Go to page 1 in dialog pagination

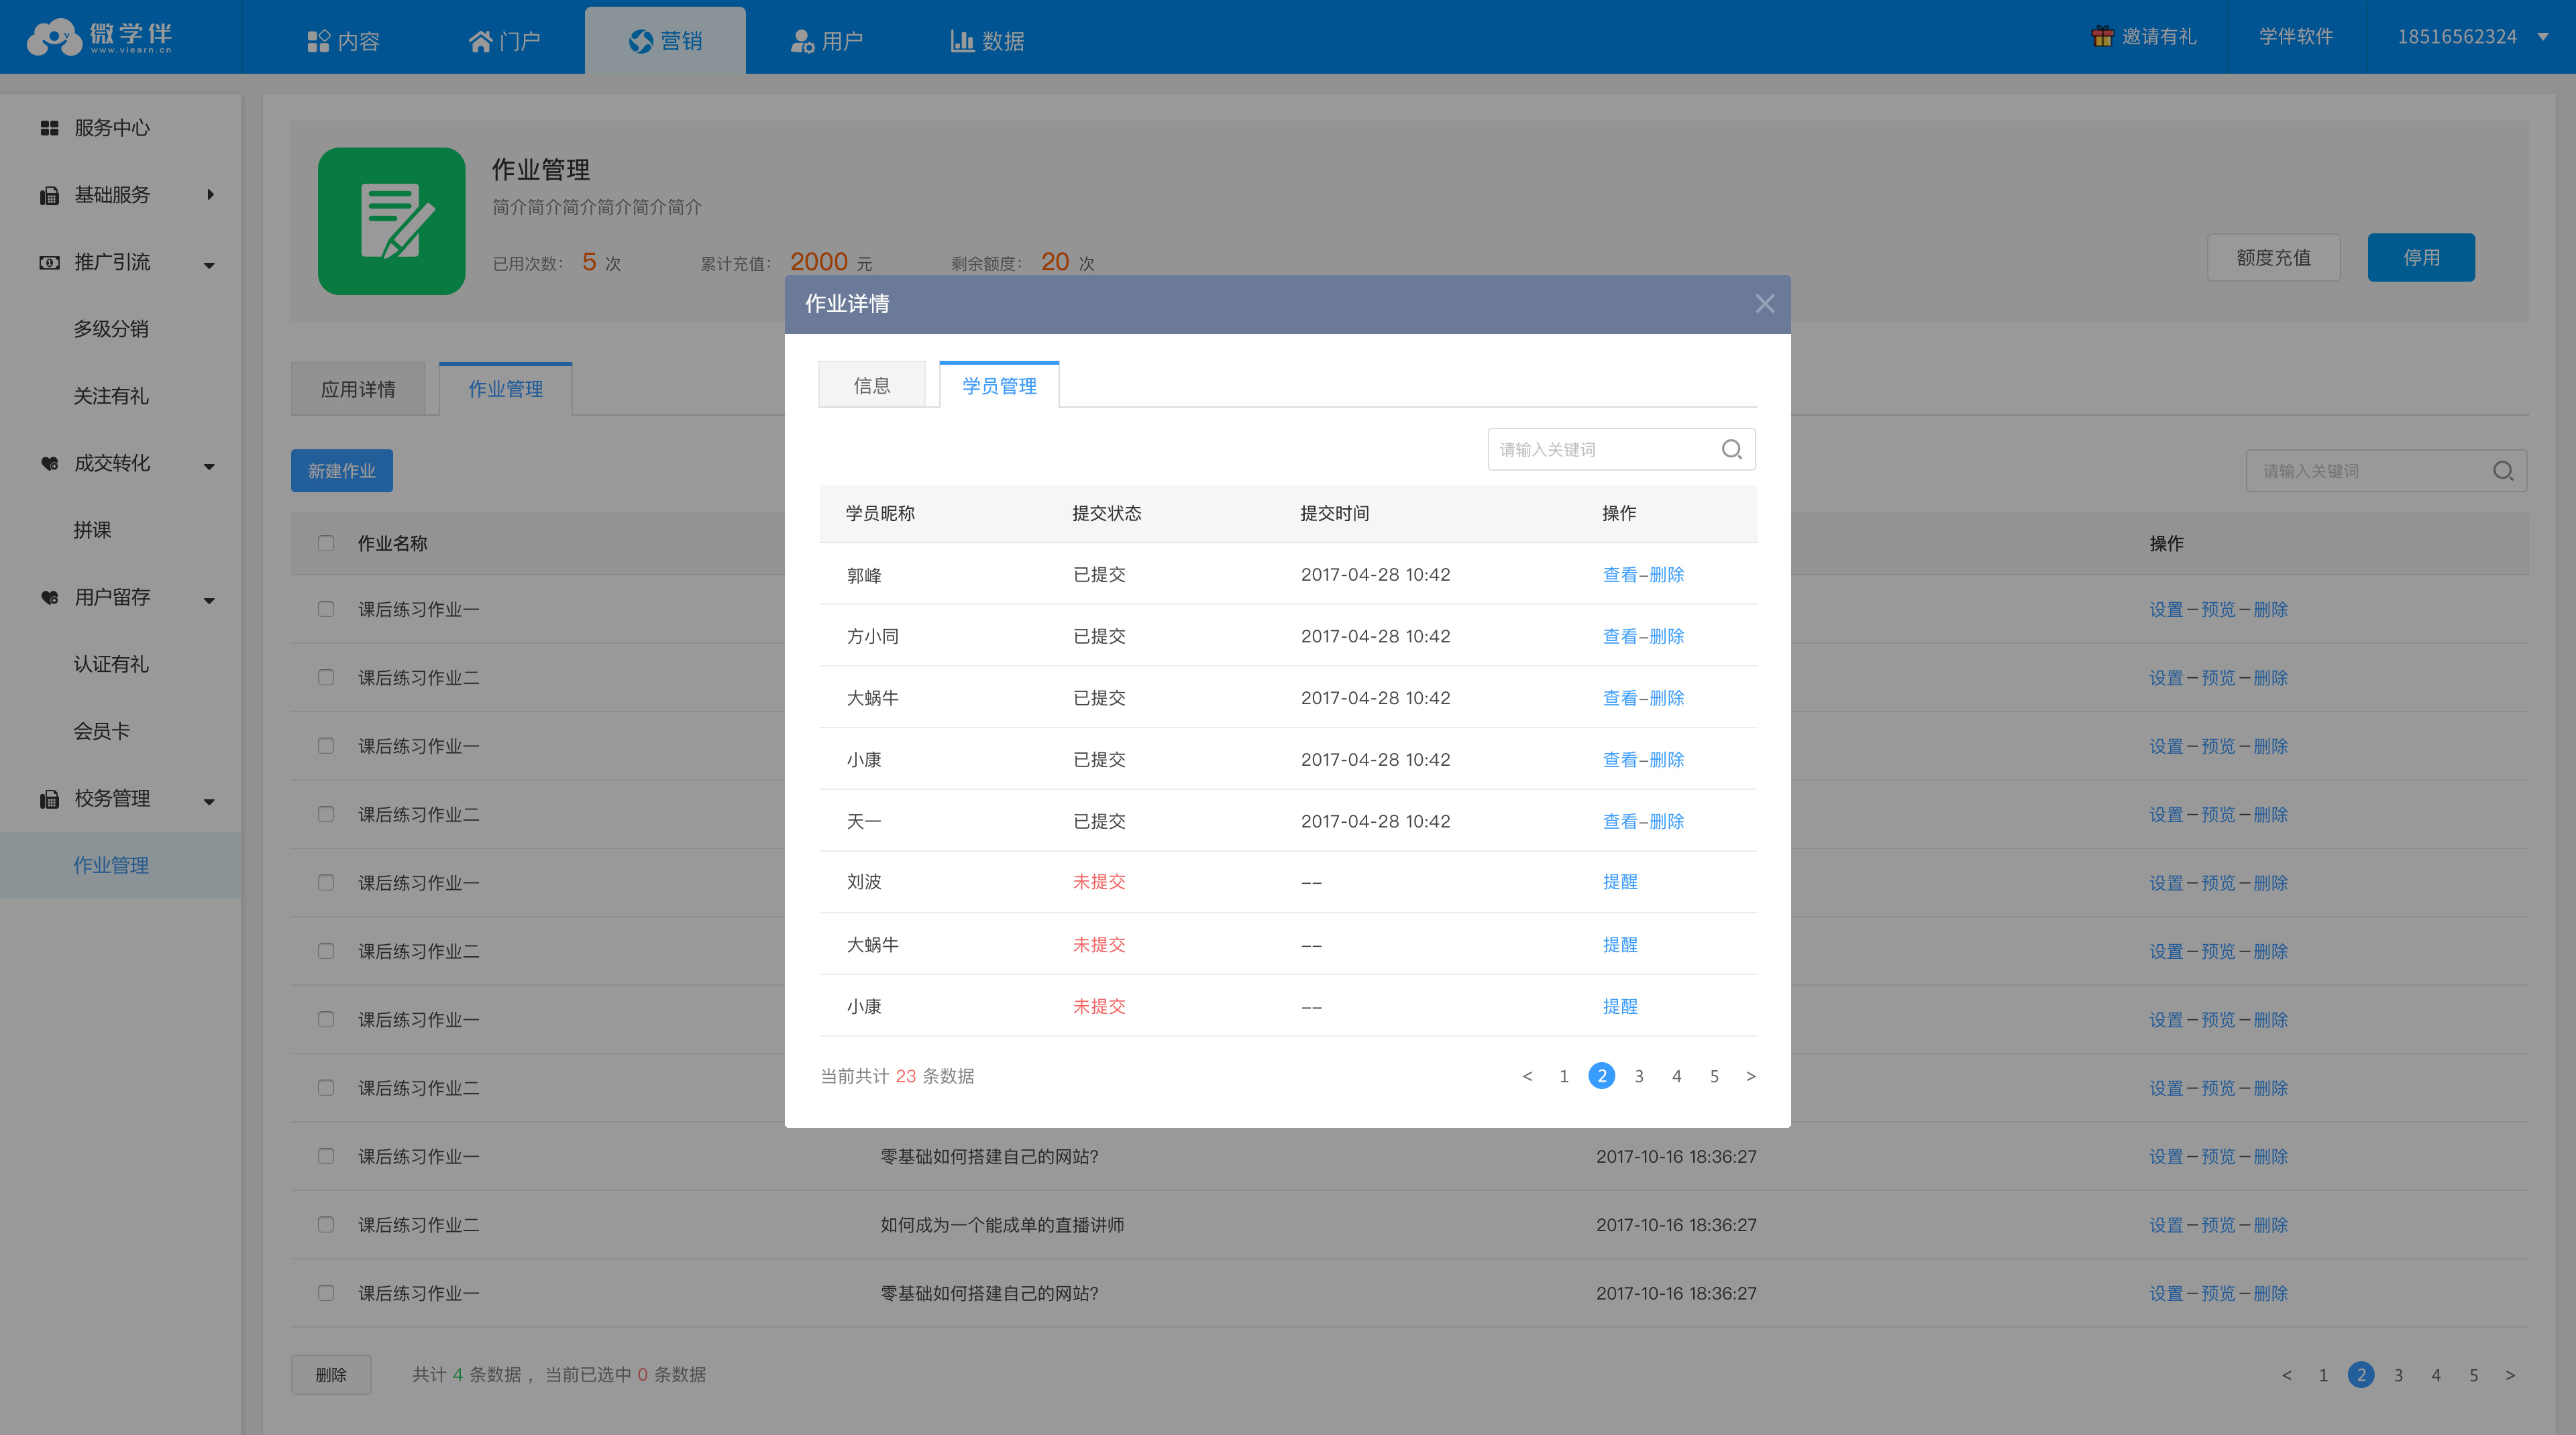click(1564, 1076)
